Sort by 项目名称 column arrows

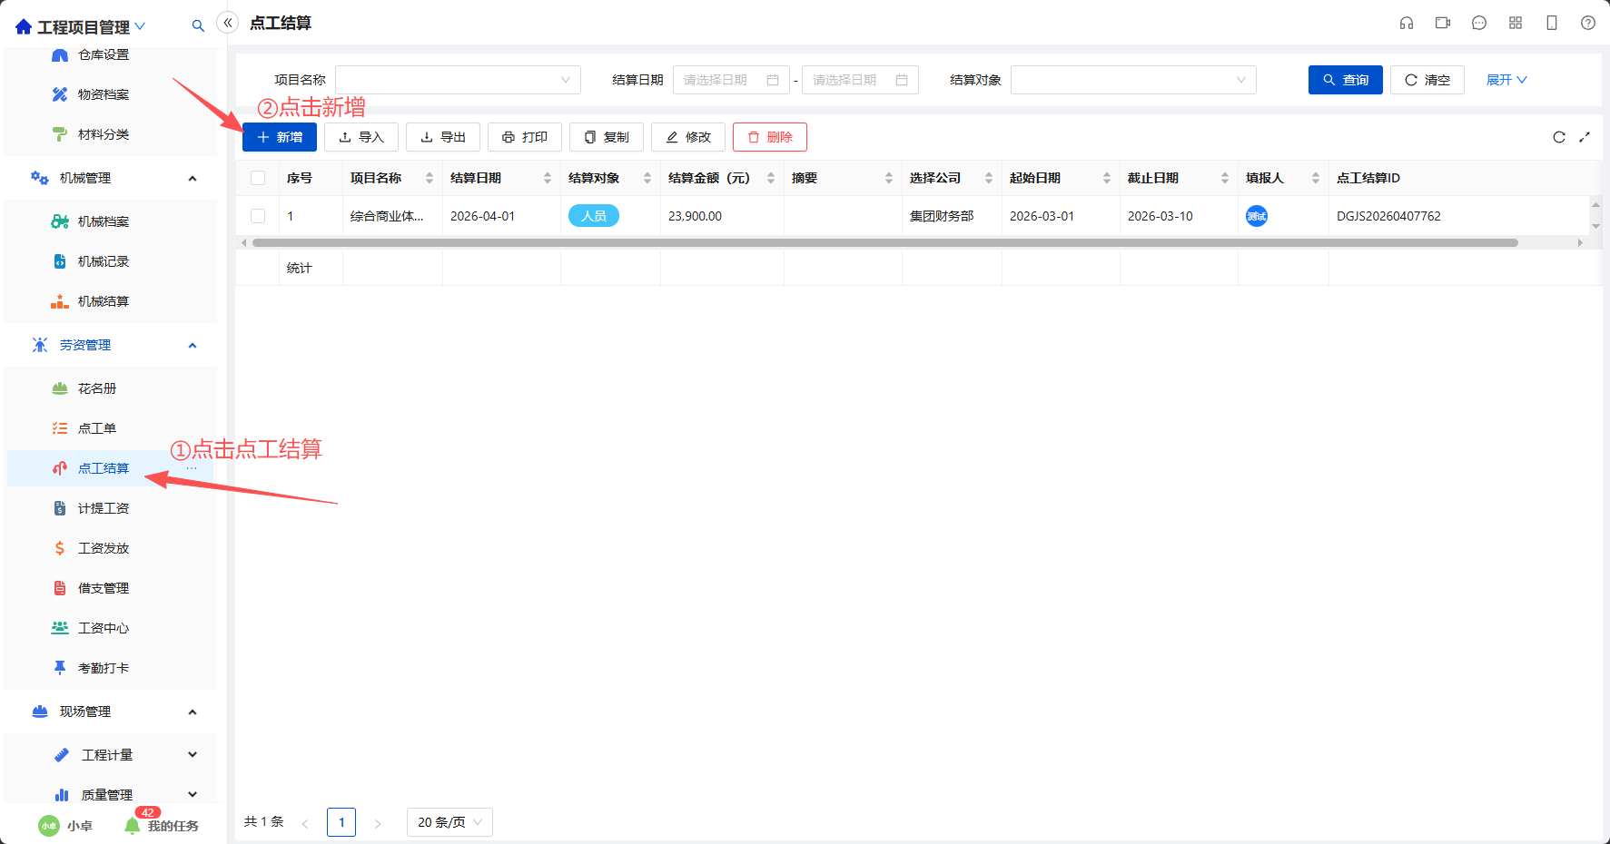pos(430,178)
